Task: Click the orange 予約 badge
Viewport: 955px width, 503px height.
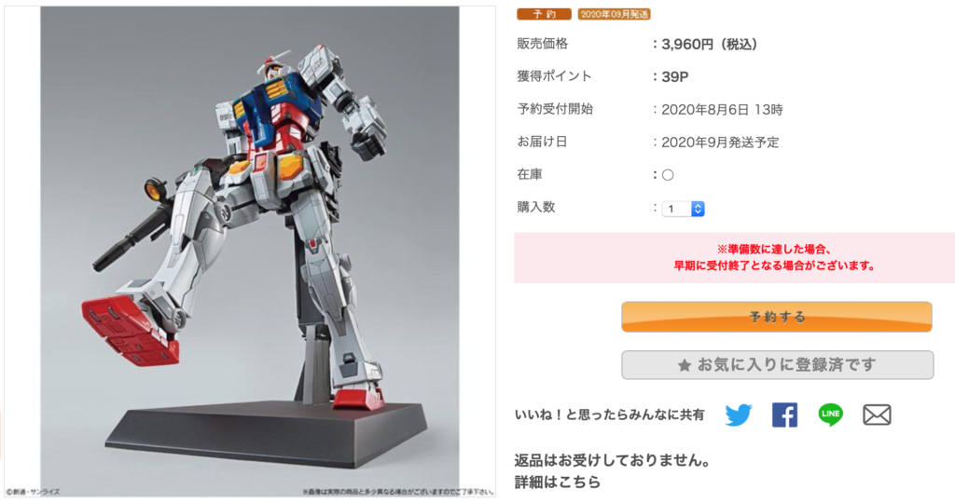Action: tap(544, 13)
